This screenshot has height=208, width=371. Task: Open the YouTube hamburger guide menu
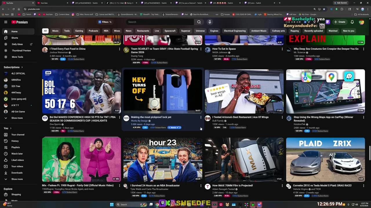click(x=6, y=22)
